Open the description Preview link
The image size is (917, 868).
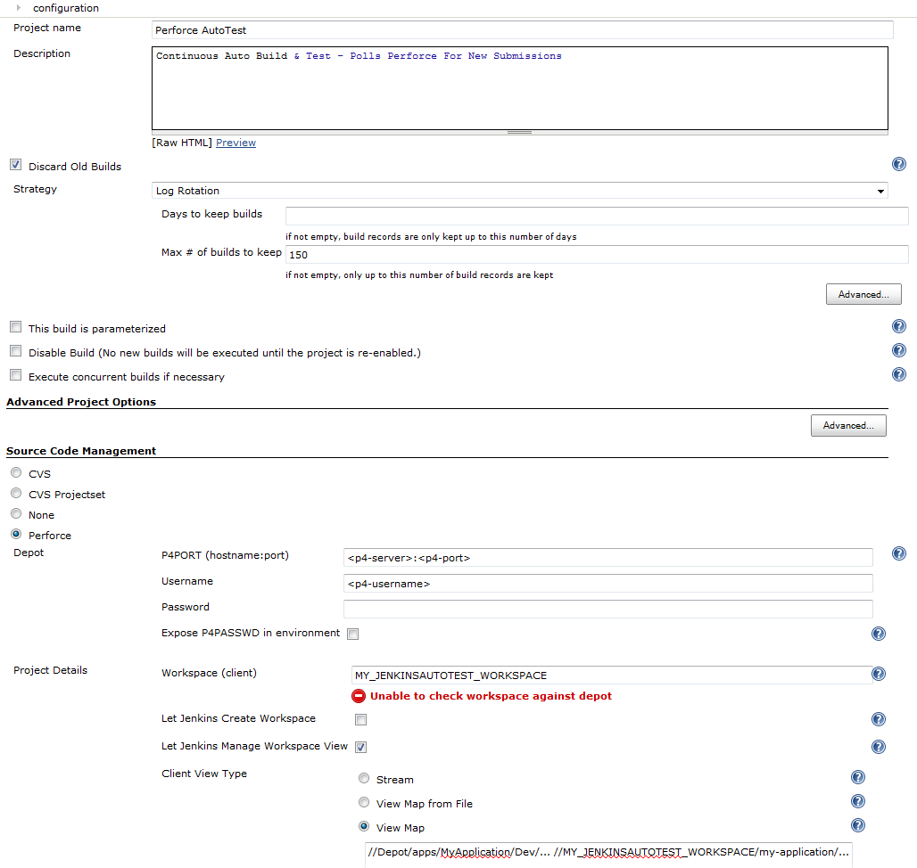[235, 143]
